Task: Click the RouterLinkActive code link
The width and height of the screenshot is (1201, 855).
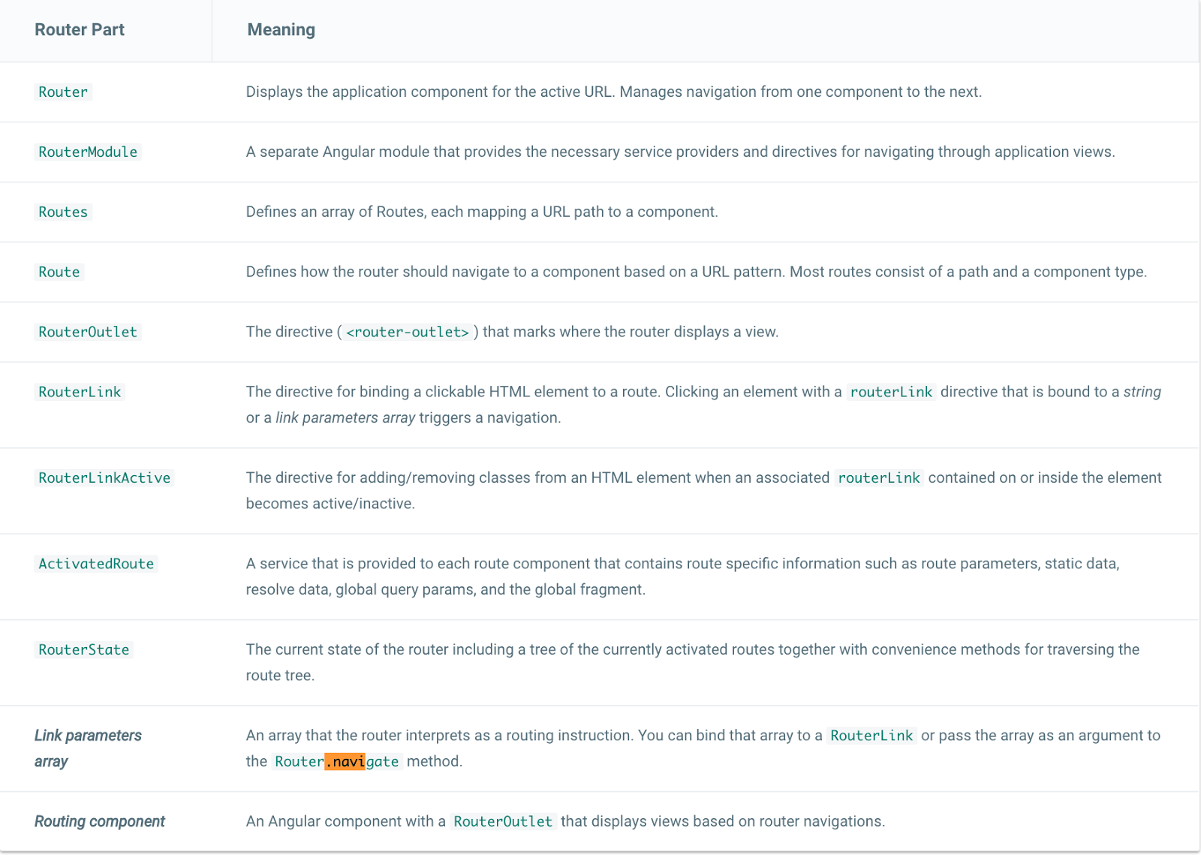Action: point(104,478)
